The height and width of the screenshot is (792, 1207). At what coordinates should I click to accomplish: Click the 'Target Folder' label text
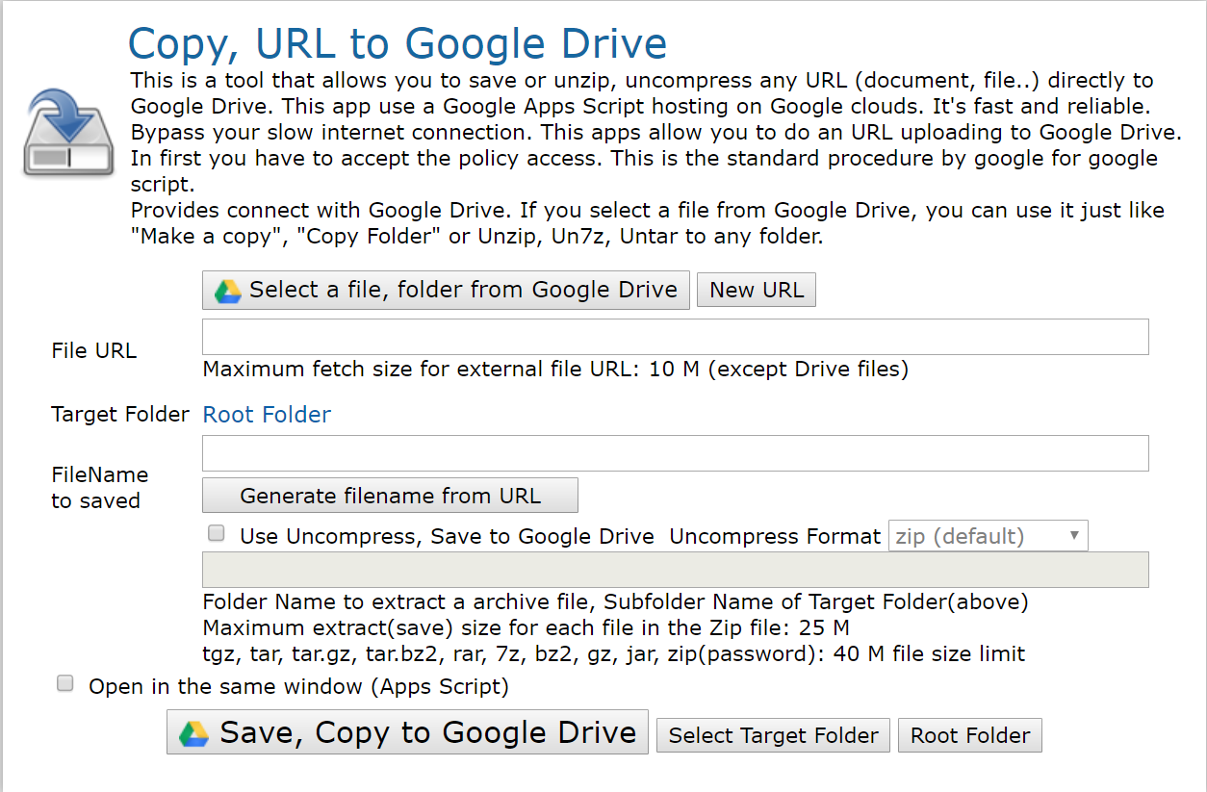click(120, 415)
